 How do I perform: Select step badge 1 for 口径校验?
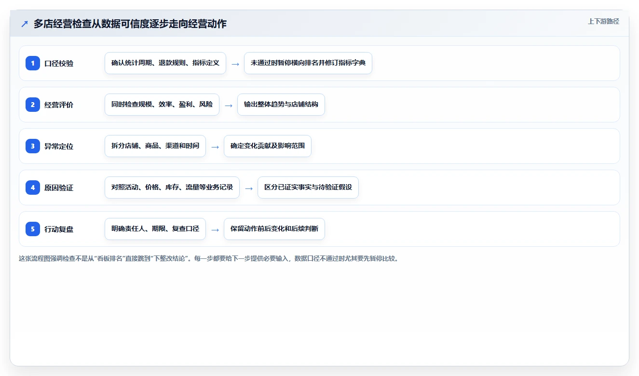(33, 63)
